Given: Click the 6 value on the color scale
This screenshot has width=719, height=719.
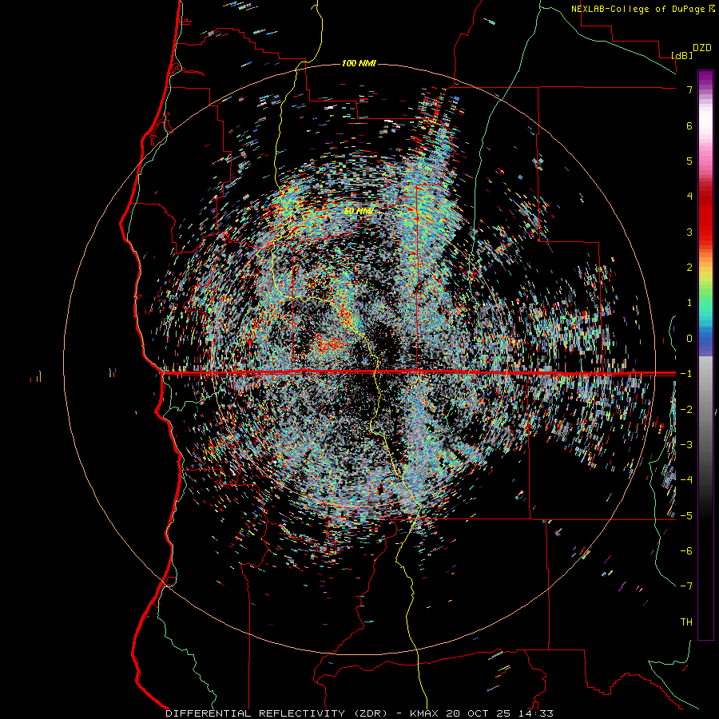Looking at the screenshot, I should click(x=689, y=125).
